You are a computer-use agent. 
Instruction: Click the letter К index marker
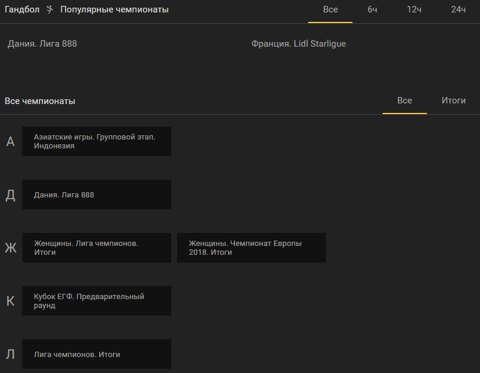point(11,301)
